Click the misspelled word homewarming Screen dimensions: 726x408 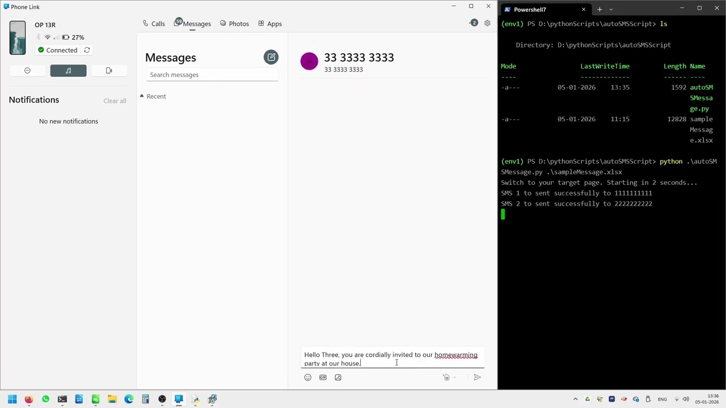456,355
